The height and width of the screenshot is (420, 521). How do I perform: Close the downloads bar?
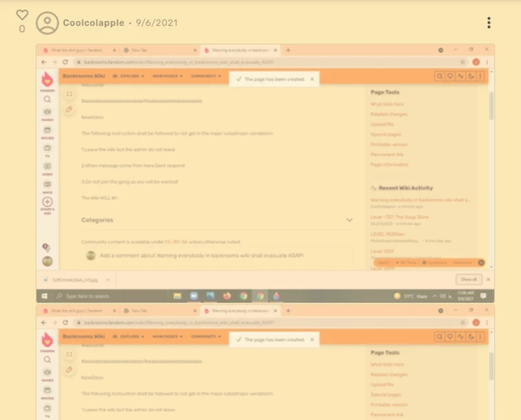pos(488,279)
